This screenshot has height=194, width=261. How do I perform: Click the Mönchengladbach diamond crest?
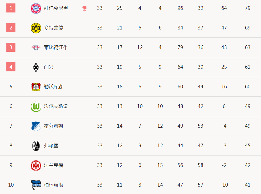click(36, 67)
